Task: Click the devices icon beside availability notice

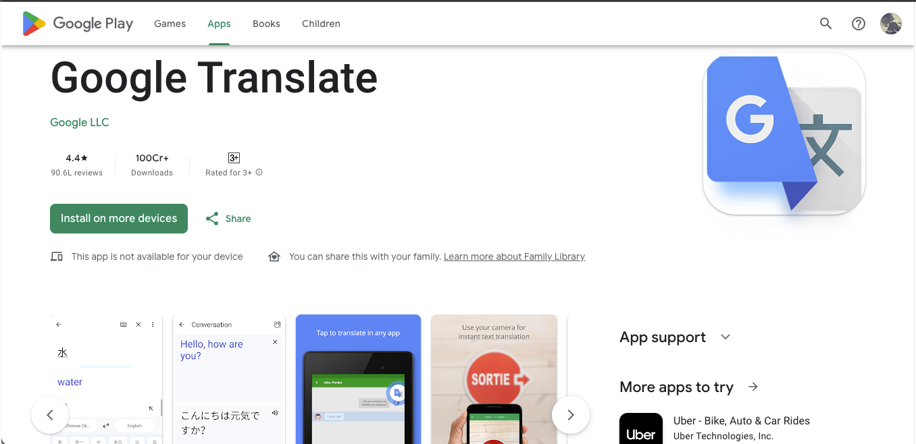Action: point(57,257)
